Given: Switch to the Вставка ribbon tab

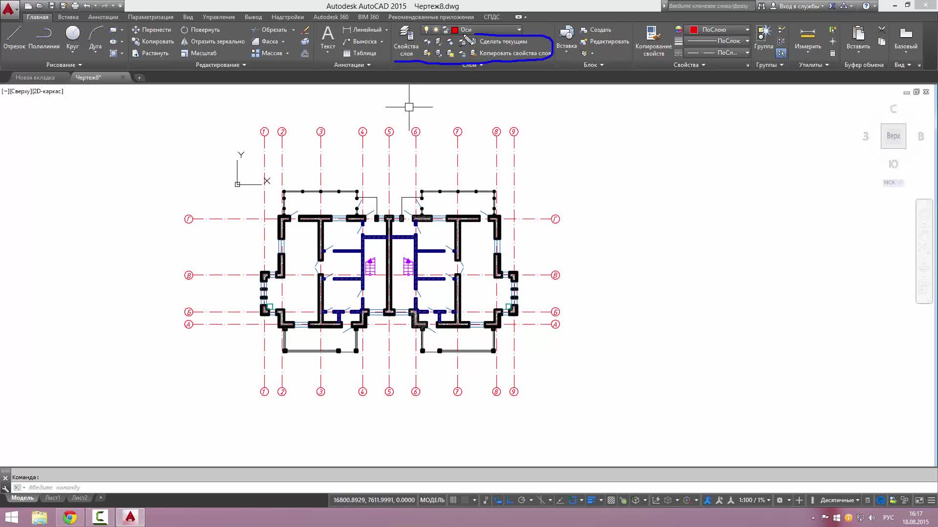Looking at the screenshot, I should (68, 17).
